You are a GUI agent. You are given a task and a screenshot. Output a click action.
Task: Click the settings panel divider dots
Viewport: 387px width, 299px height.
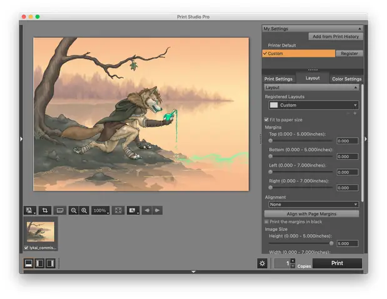[313, 70]
